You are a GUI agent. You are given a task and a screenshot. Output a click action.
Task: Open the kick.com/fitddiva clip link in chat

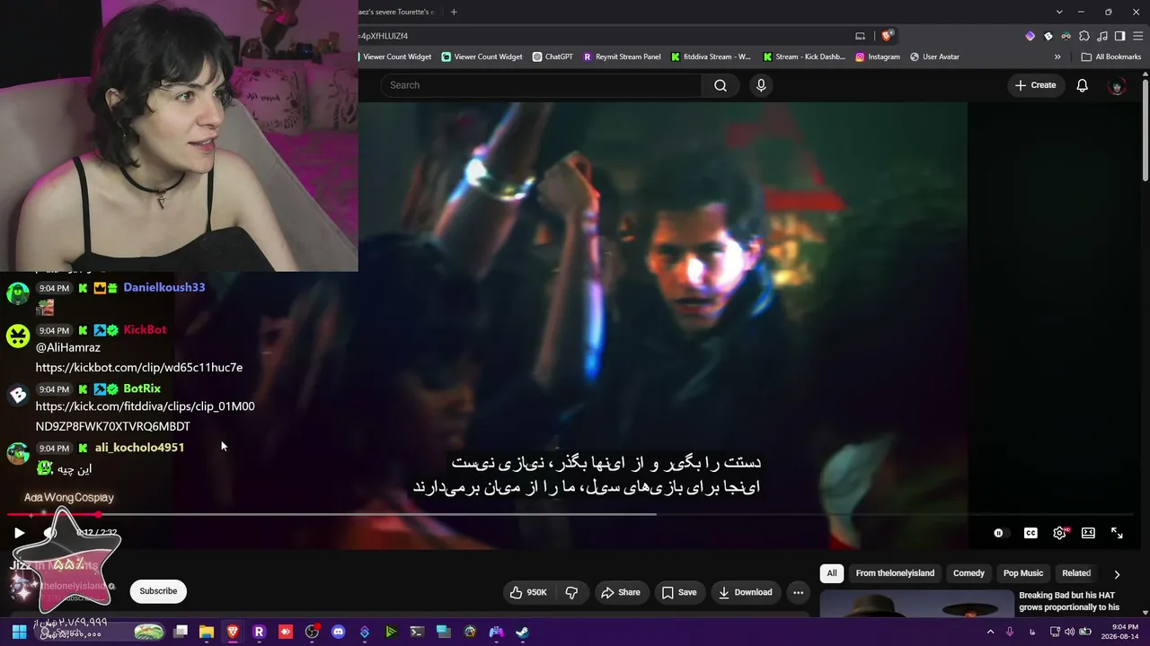pyautogui.click(x=145, y=416)
